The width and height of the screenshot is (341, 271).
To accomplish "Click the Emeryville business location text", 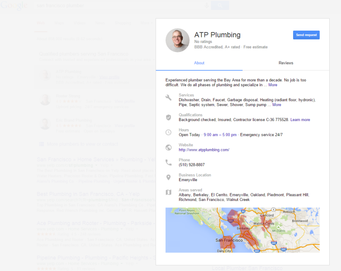I will (x=188, y=180).
